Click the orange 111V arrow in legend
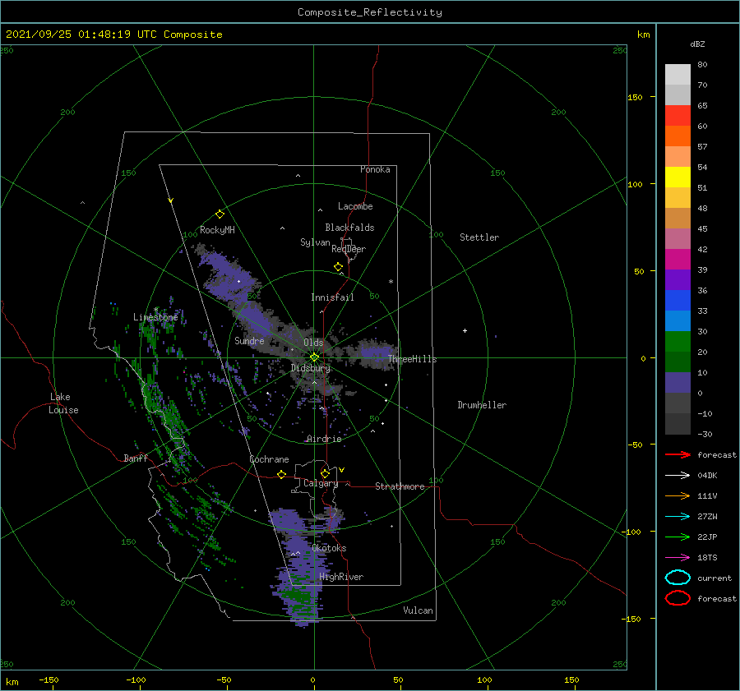 pos(678,495)
